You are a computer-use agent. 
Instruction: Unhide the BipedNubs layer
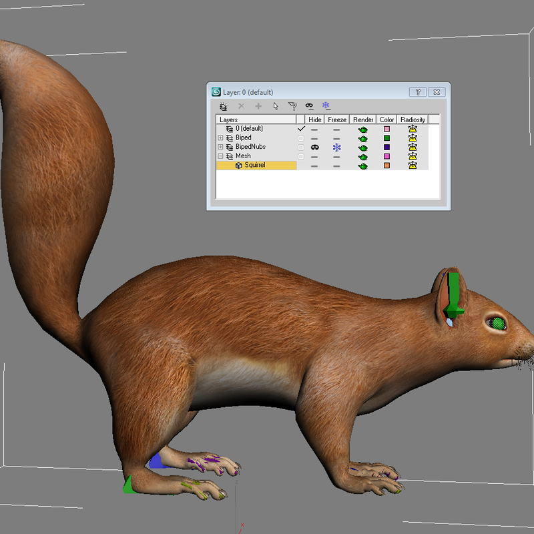314,146
